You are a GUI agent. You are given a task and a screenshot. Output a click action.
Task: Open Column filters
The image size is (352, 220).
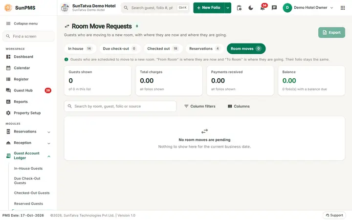click(x=199, y=107)
